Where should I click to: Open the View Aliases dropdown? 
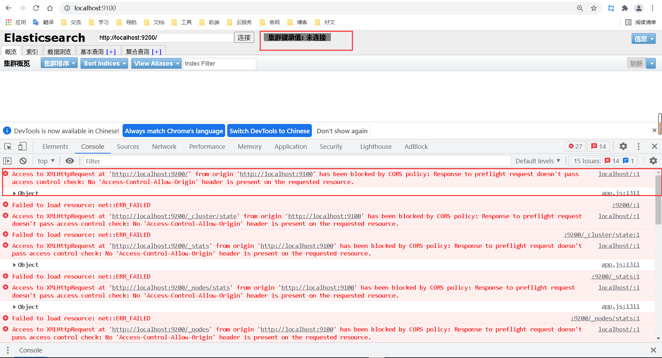[156, 64]
